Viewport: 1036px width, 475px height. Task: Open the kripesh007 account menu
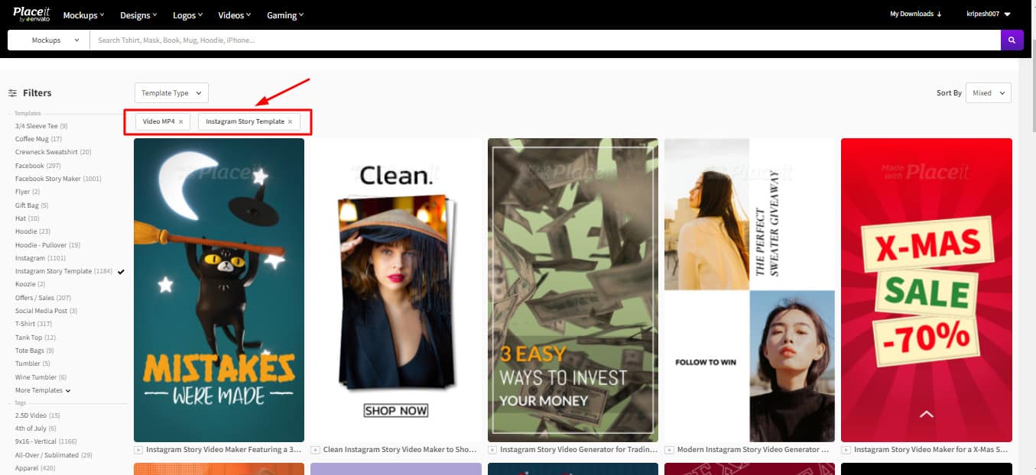988,15
